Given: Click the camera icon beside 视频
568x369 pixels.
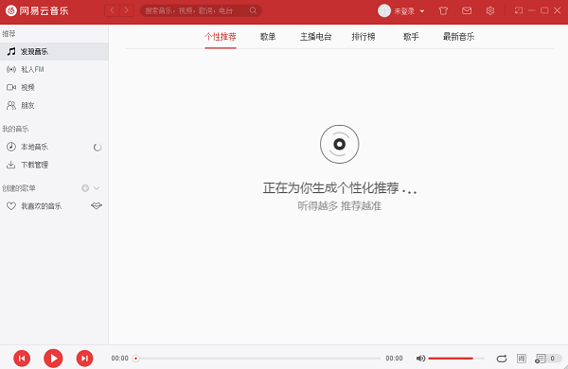Looking at the screenshot, I should pos(11,87).
